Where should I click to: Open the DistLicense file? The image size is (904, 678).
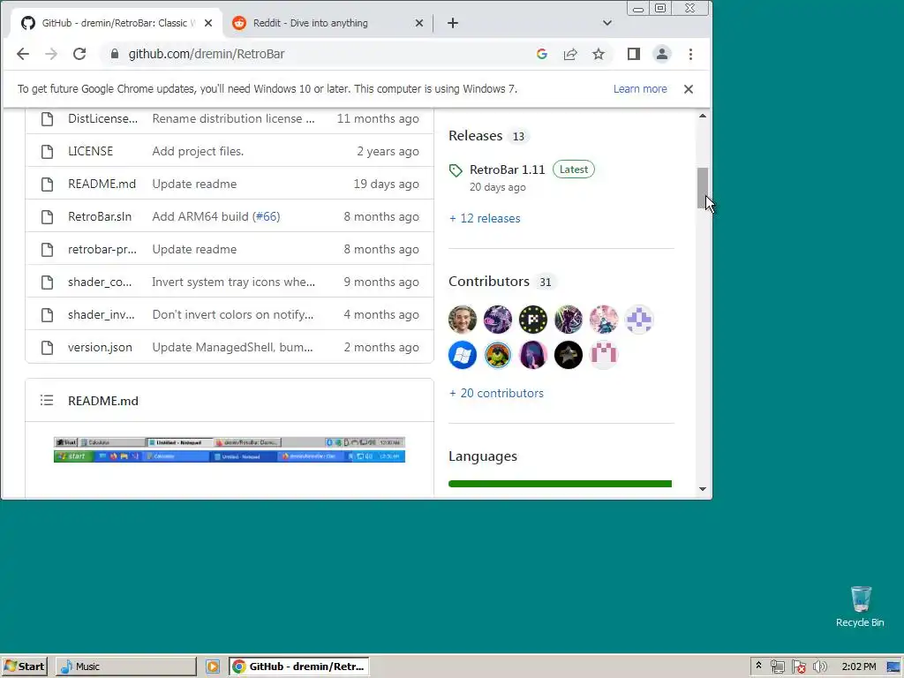[x=103, y=119]
